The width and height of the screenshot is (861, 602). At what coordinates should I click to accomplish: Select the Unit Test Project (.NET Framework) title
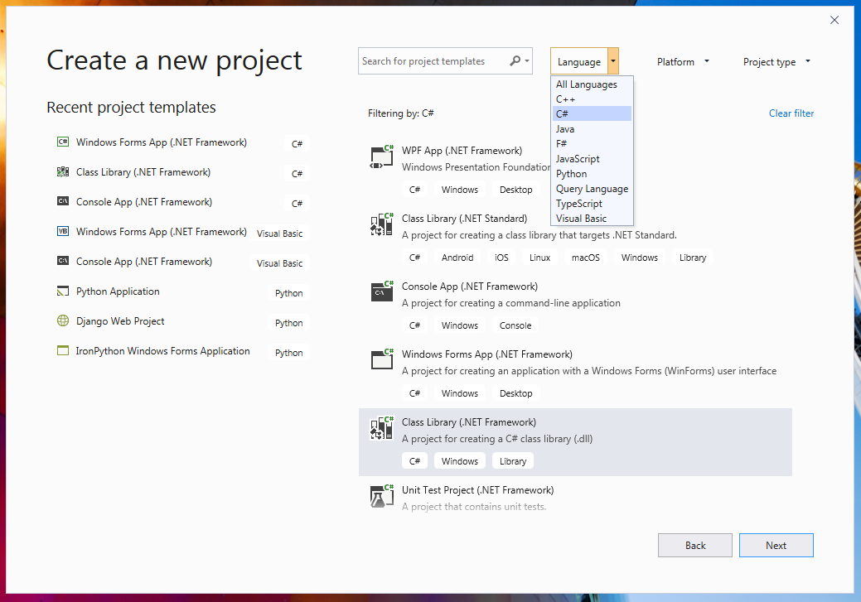click(x=477, y=490)
